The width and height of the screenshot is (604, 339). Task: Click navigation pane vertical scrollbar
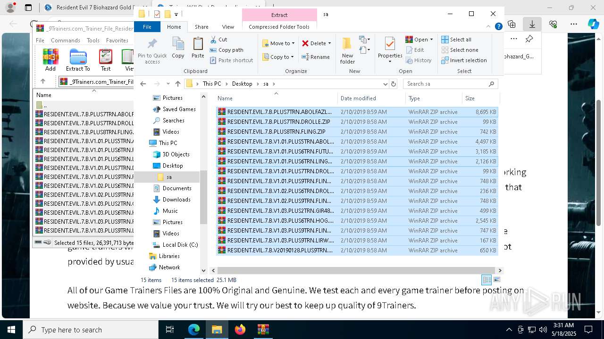pos(204,197)
